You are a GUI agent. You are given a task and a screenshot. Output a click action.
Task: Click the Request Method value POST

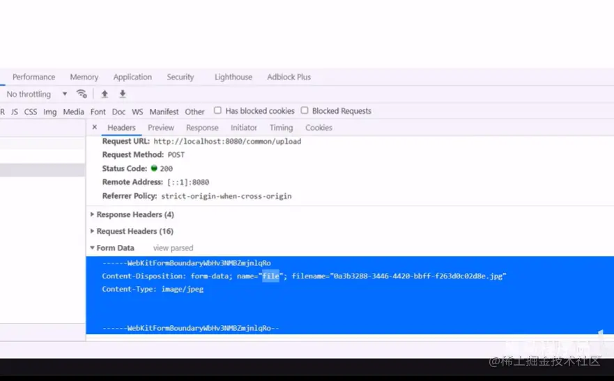[x=176, y=154]
